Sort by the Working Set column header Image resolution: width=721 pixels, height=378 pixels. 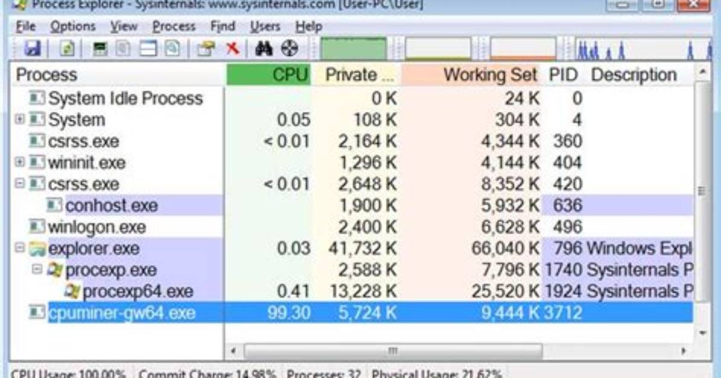[x=471, y=75]
